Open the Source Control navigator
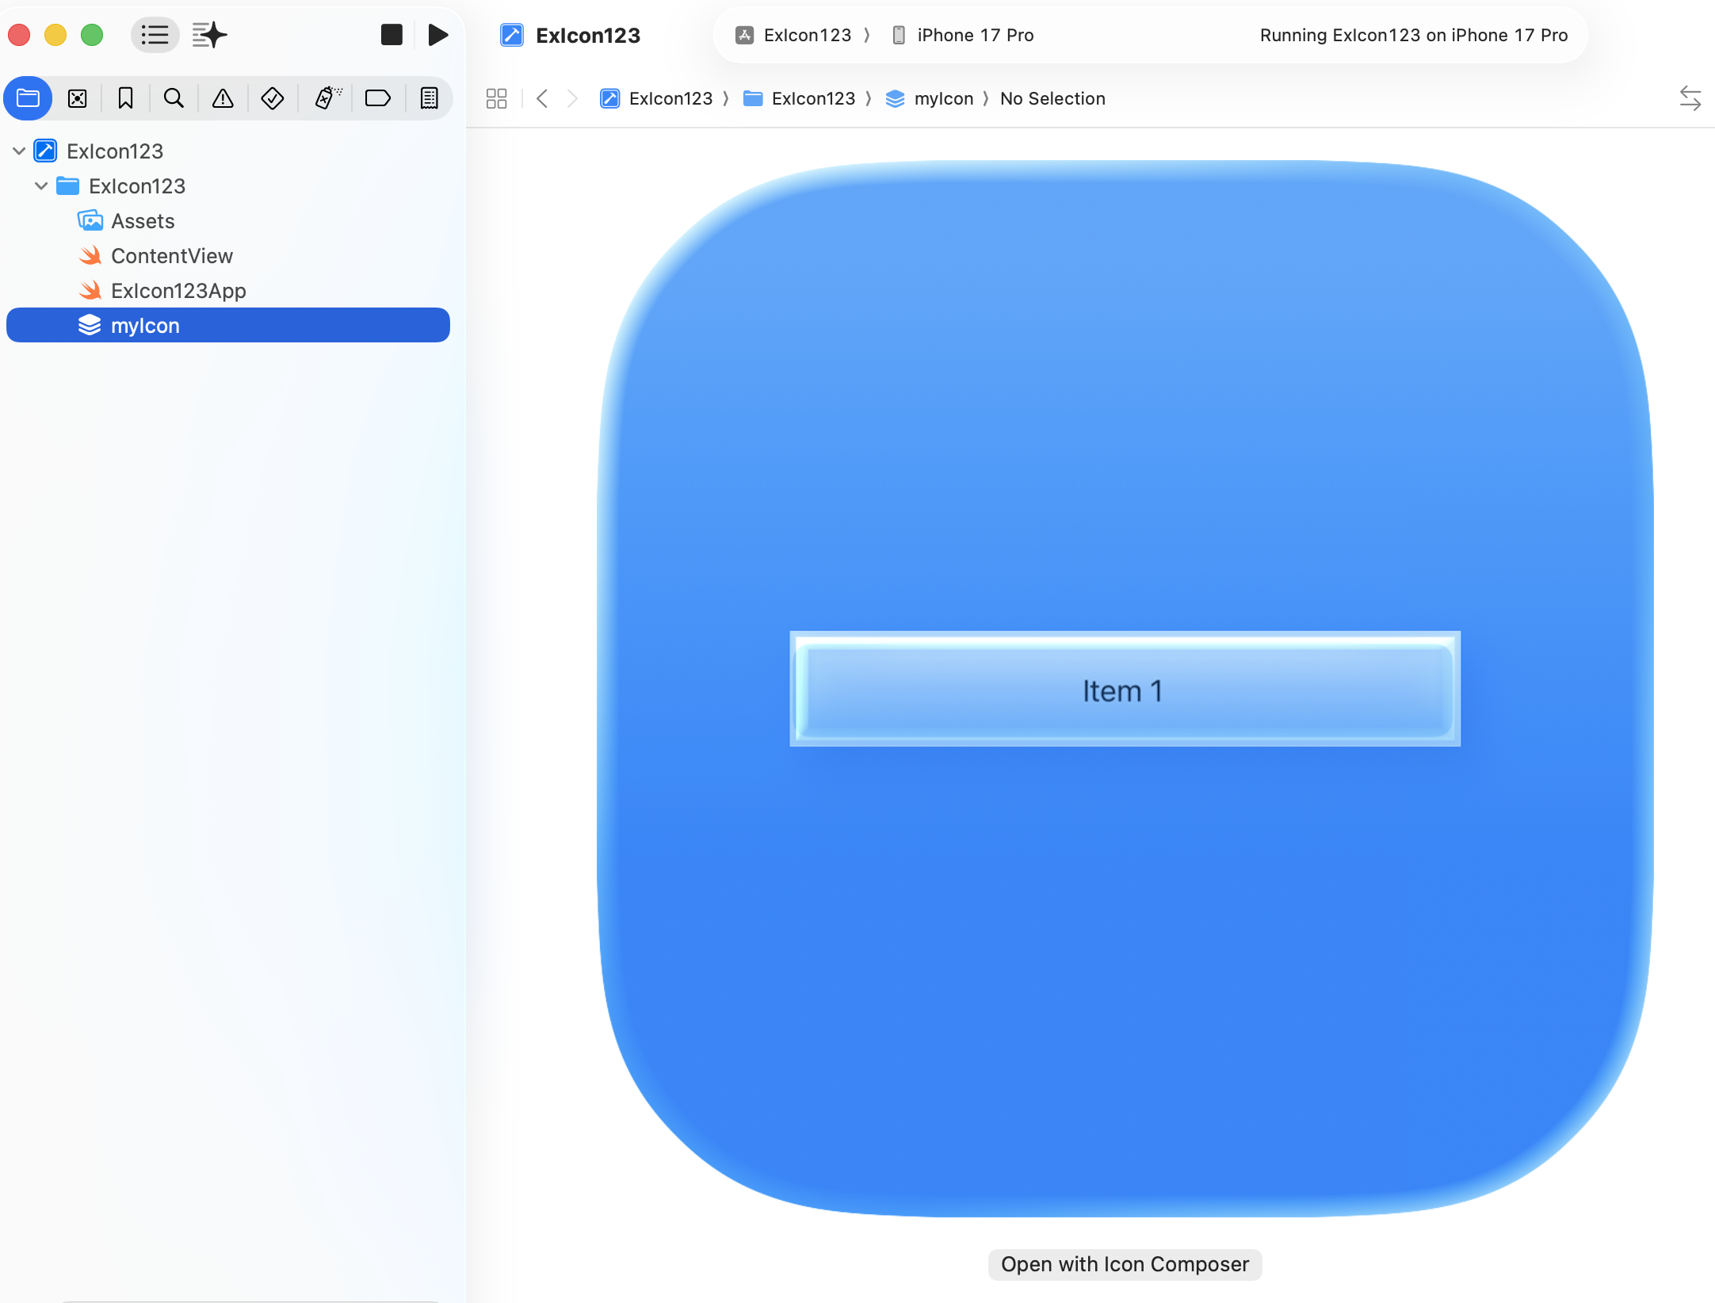The height and width of the screenshot is (1303, 1715). [77, 98]
